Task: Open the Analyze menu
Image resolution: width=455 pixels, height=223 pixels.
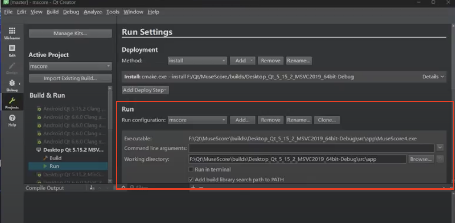Action: [93, 12]
